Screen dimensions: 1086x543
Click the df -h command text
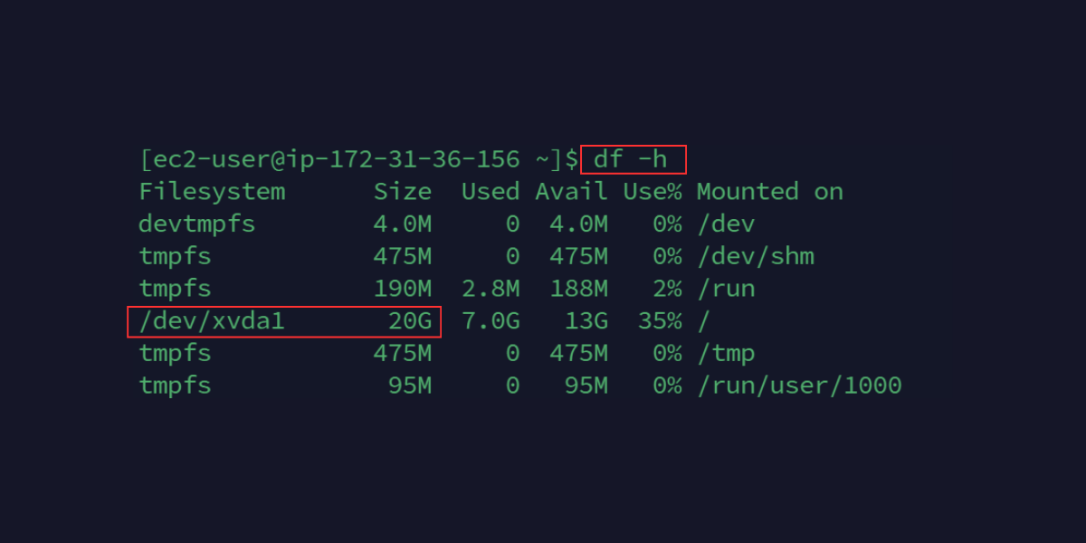coord(631,159)
